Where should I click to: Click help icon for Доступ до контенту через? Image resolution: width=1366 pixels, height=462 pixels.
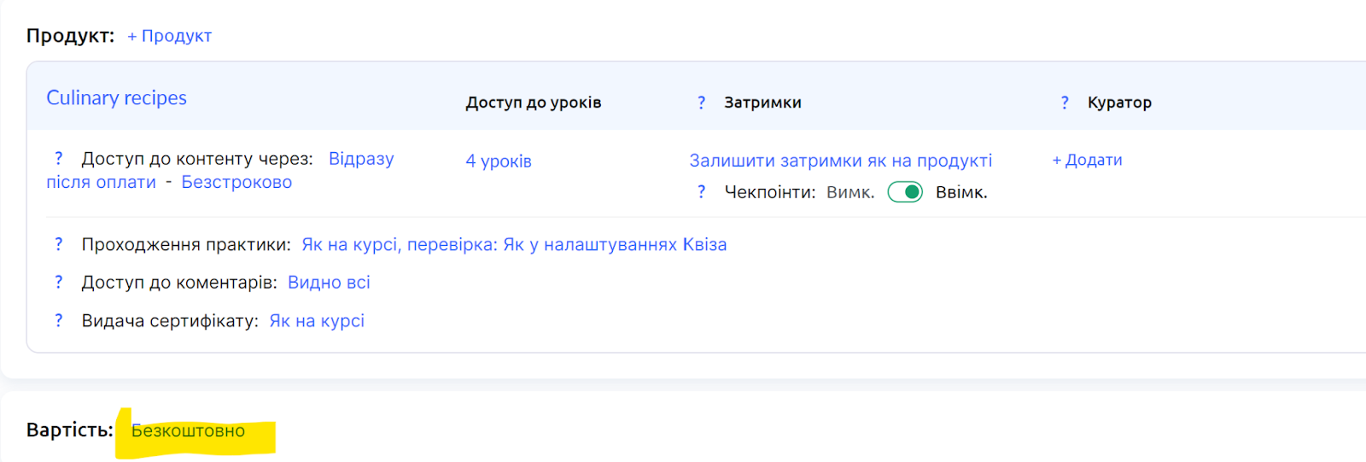click(59, 158)
